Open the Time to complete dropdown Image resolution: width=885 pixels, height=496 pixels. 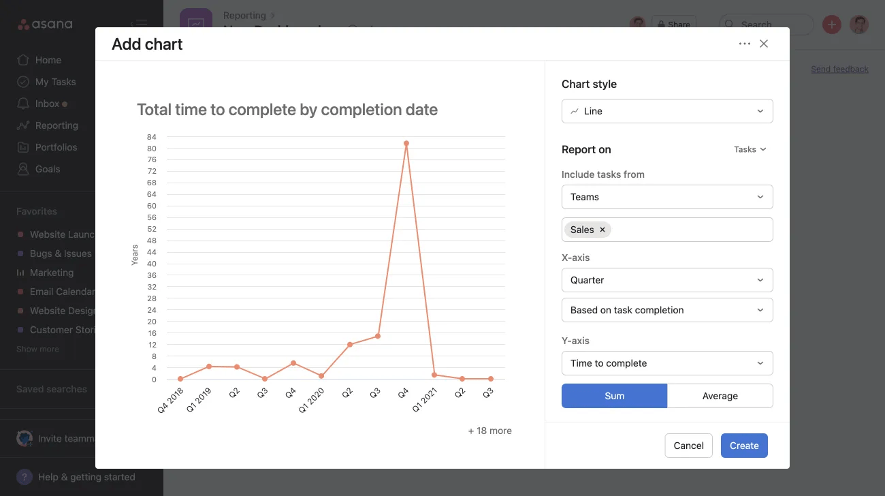coord(666,363)
